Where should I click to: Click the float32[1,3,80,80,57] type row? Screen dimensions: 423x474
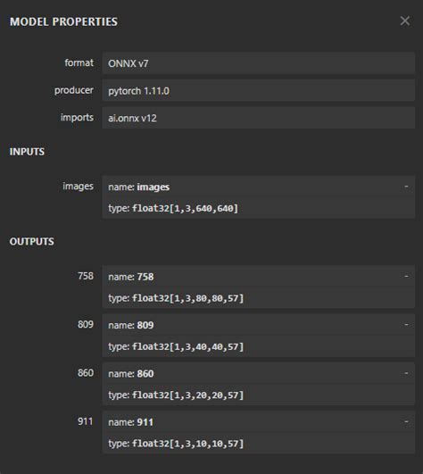[258, 298]
